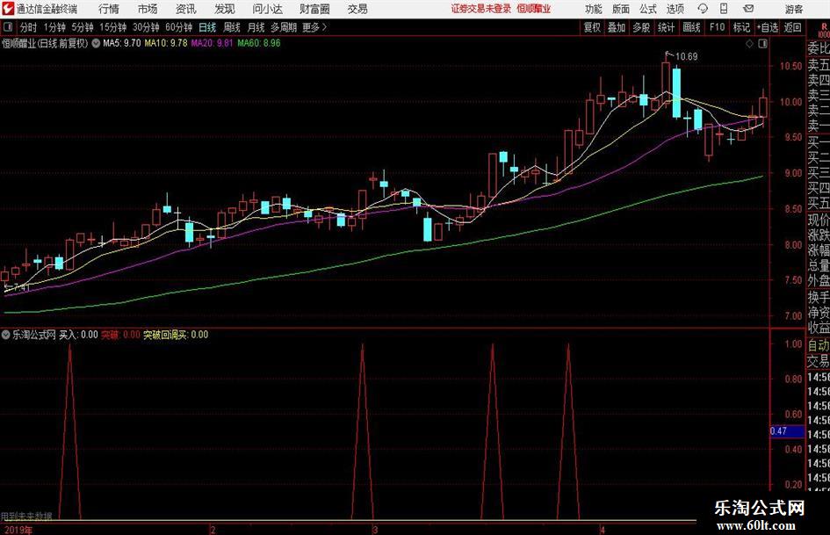Open the 财富圈 menu
The width and height of the screenshot is (830, 535).
tap(314, 9)
